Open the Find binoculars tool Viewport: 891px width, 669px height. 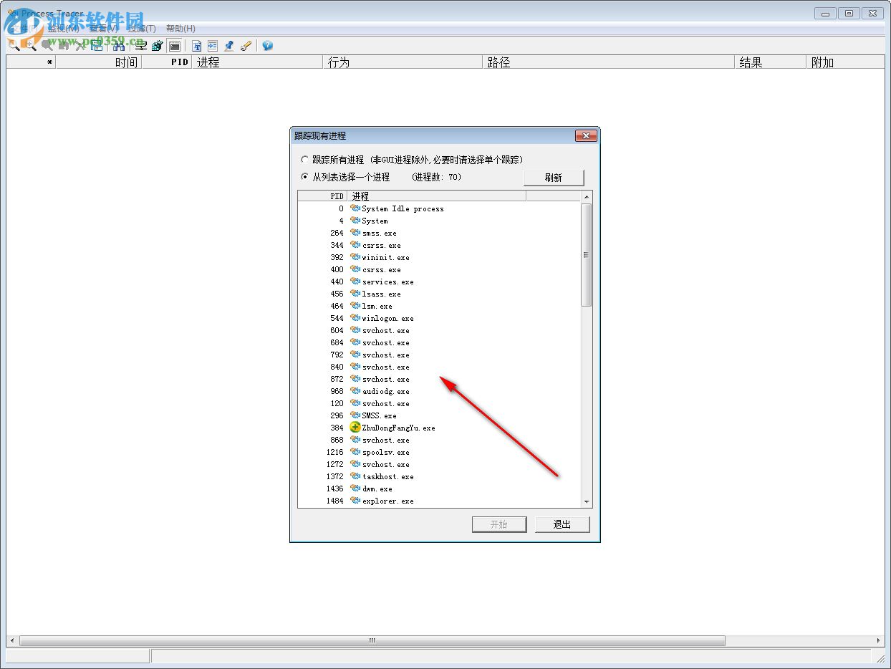coord(118,45)
